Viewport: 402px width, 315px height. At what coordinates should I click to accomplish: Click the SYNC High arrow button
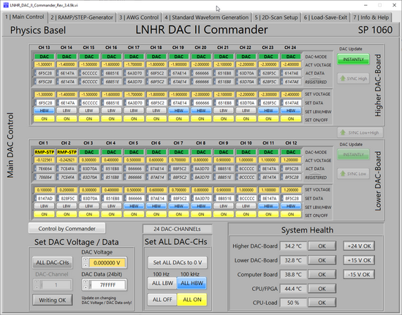(x=353, y=78)
